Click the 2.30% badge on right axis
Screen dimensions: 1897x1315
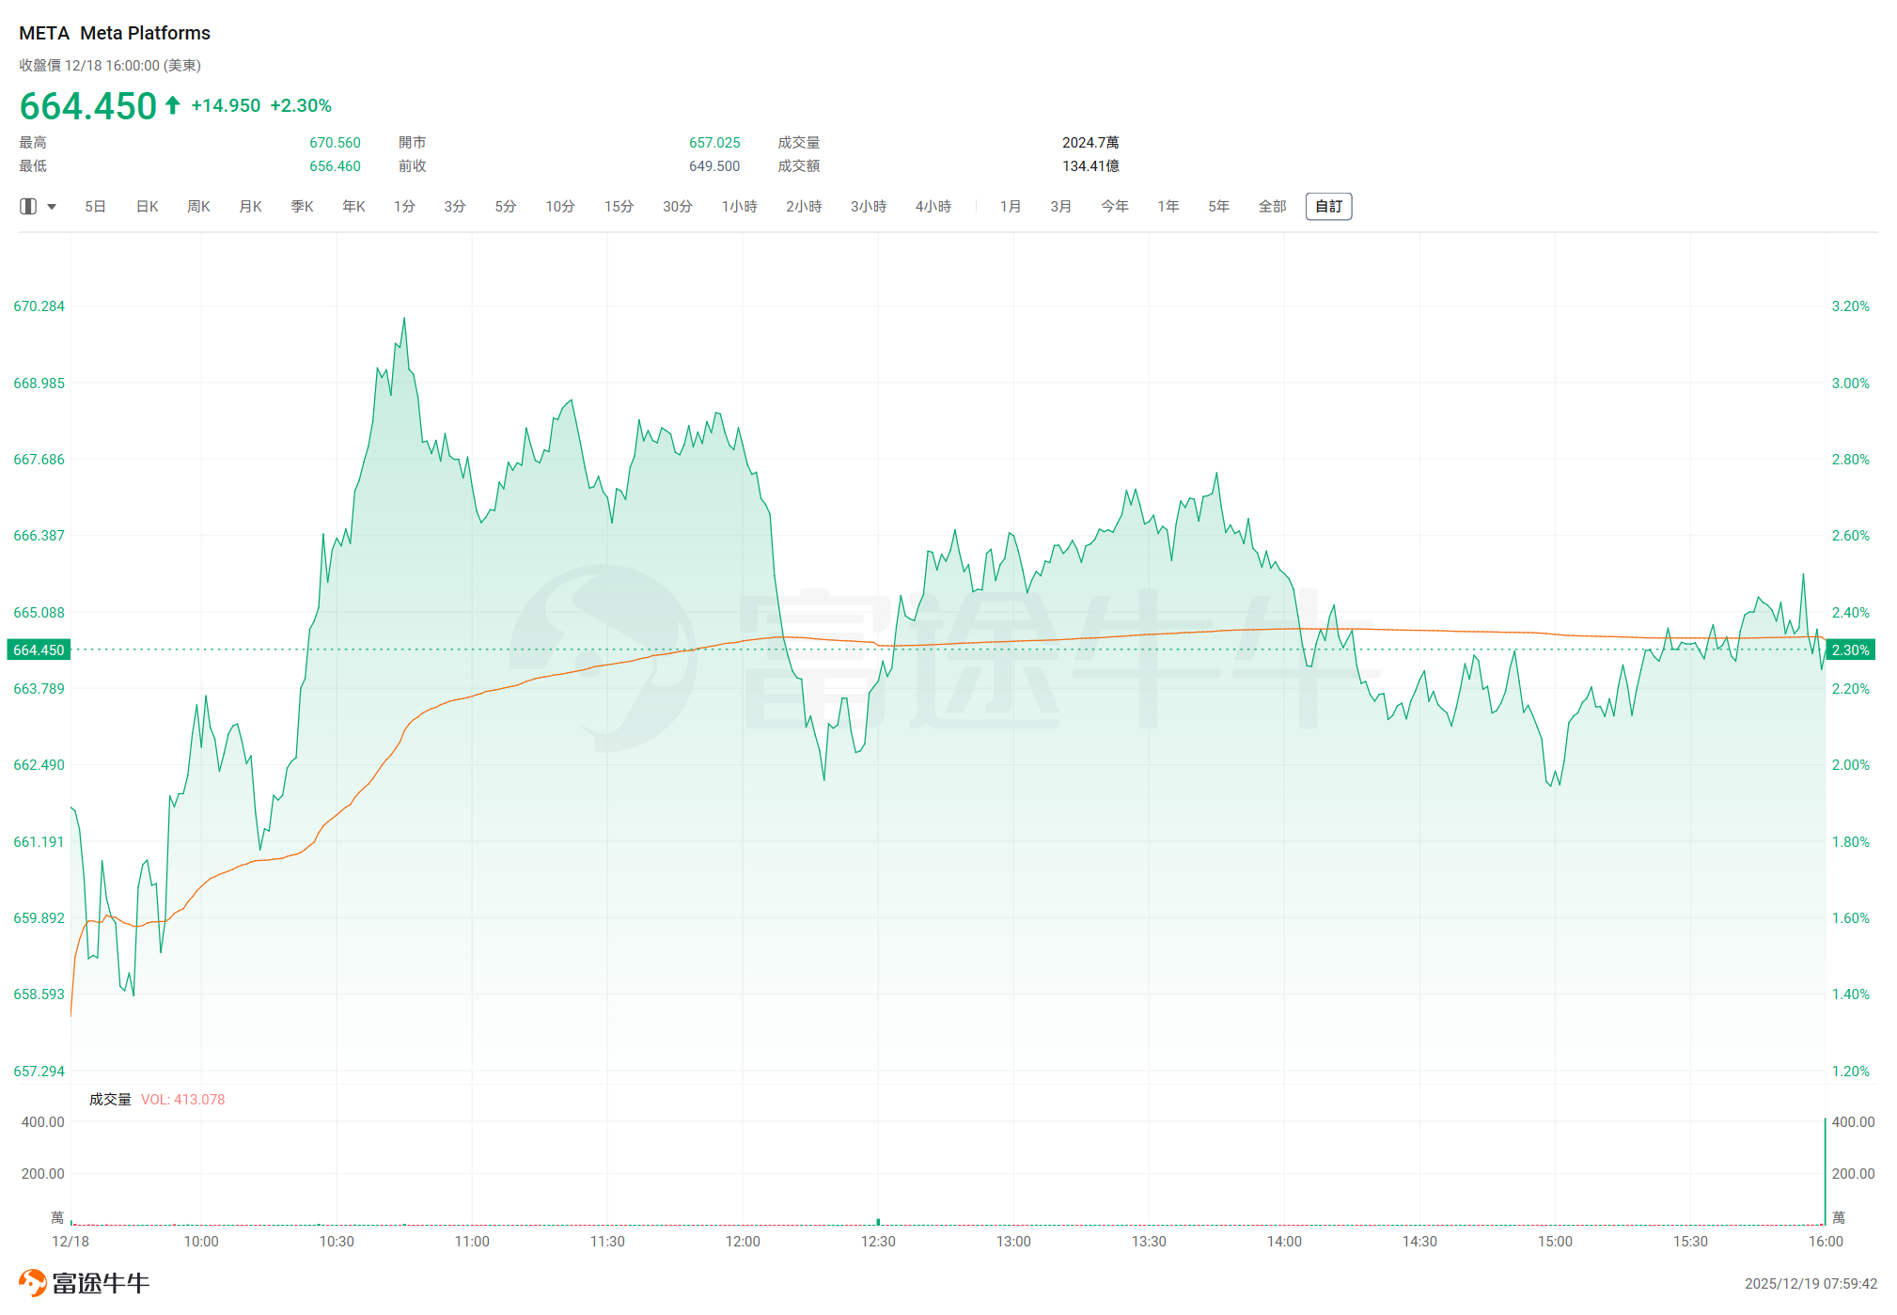coord(1850,650)
